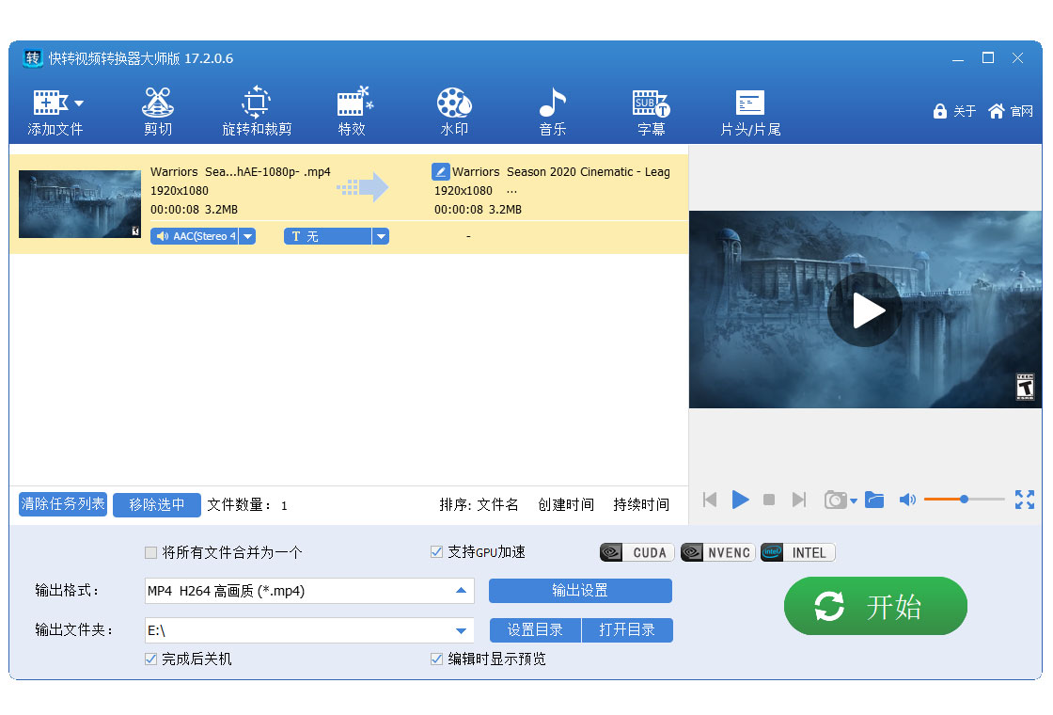Click output filename Warriors Season 2020 Cinematic
This screenshot has width=1053, height=715.
tap(560, 171)
